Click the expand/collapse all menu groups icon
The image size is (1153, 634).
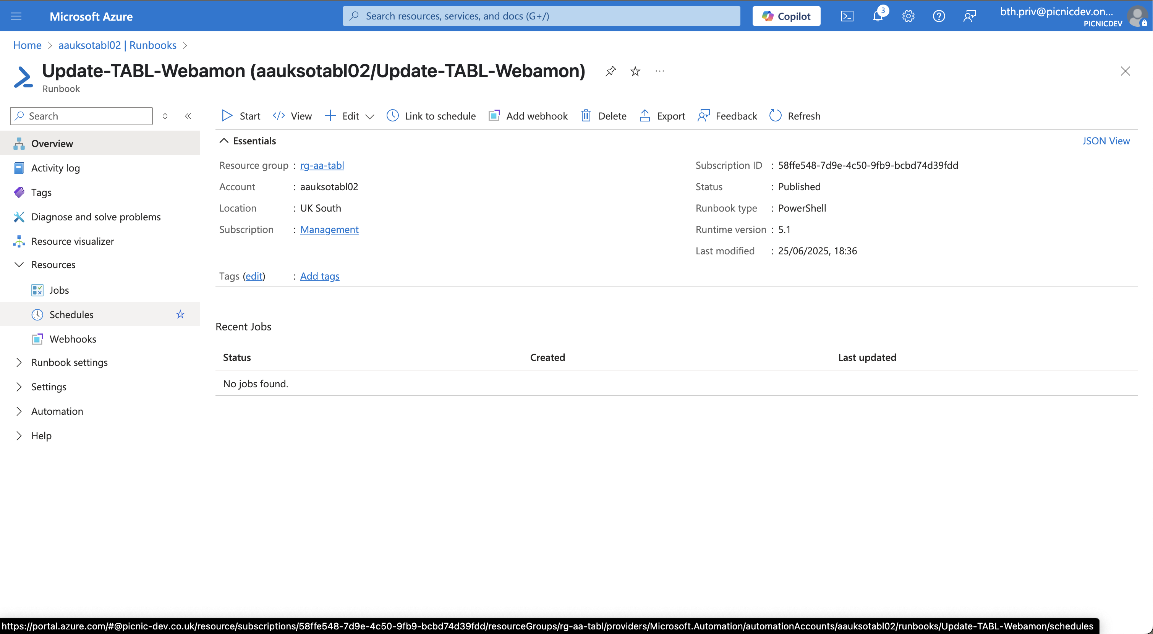coord(165,116)
